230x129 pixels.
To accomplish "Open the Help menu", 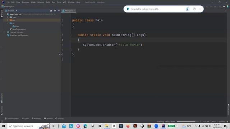I will tap(78, 2).
